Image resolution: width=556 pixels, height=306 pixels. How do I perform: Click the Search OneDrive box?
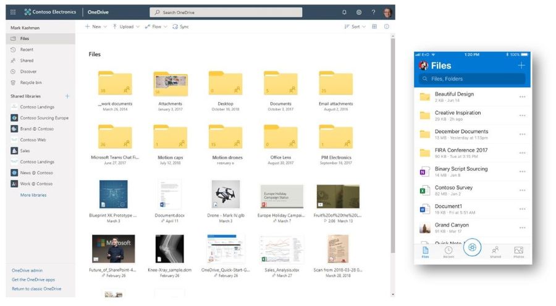coord(225,12)
